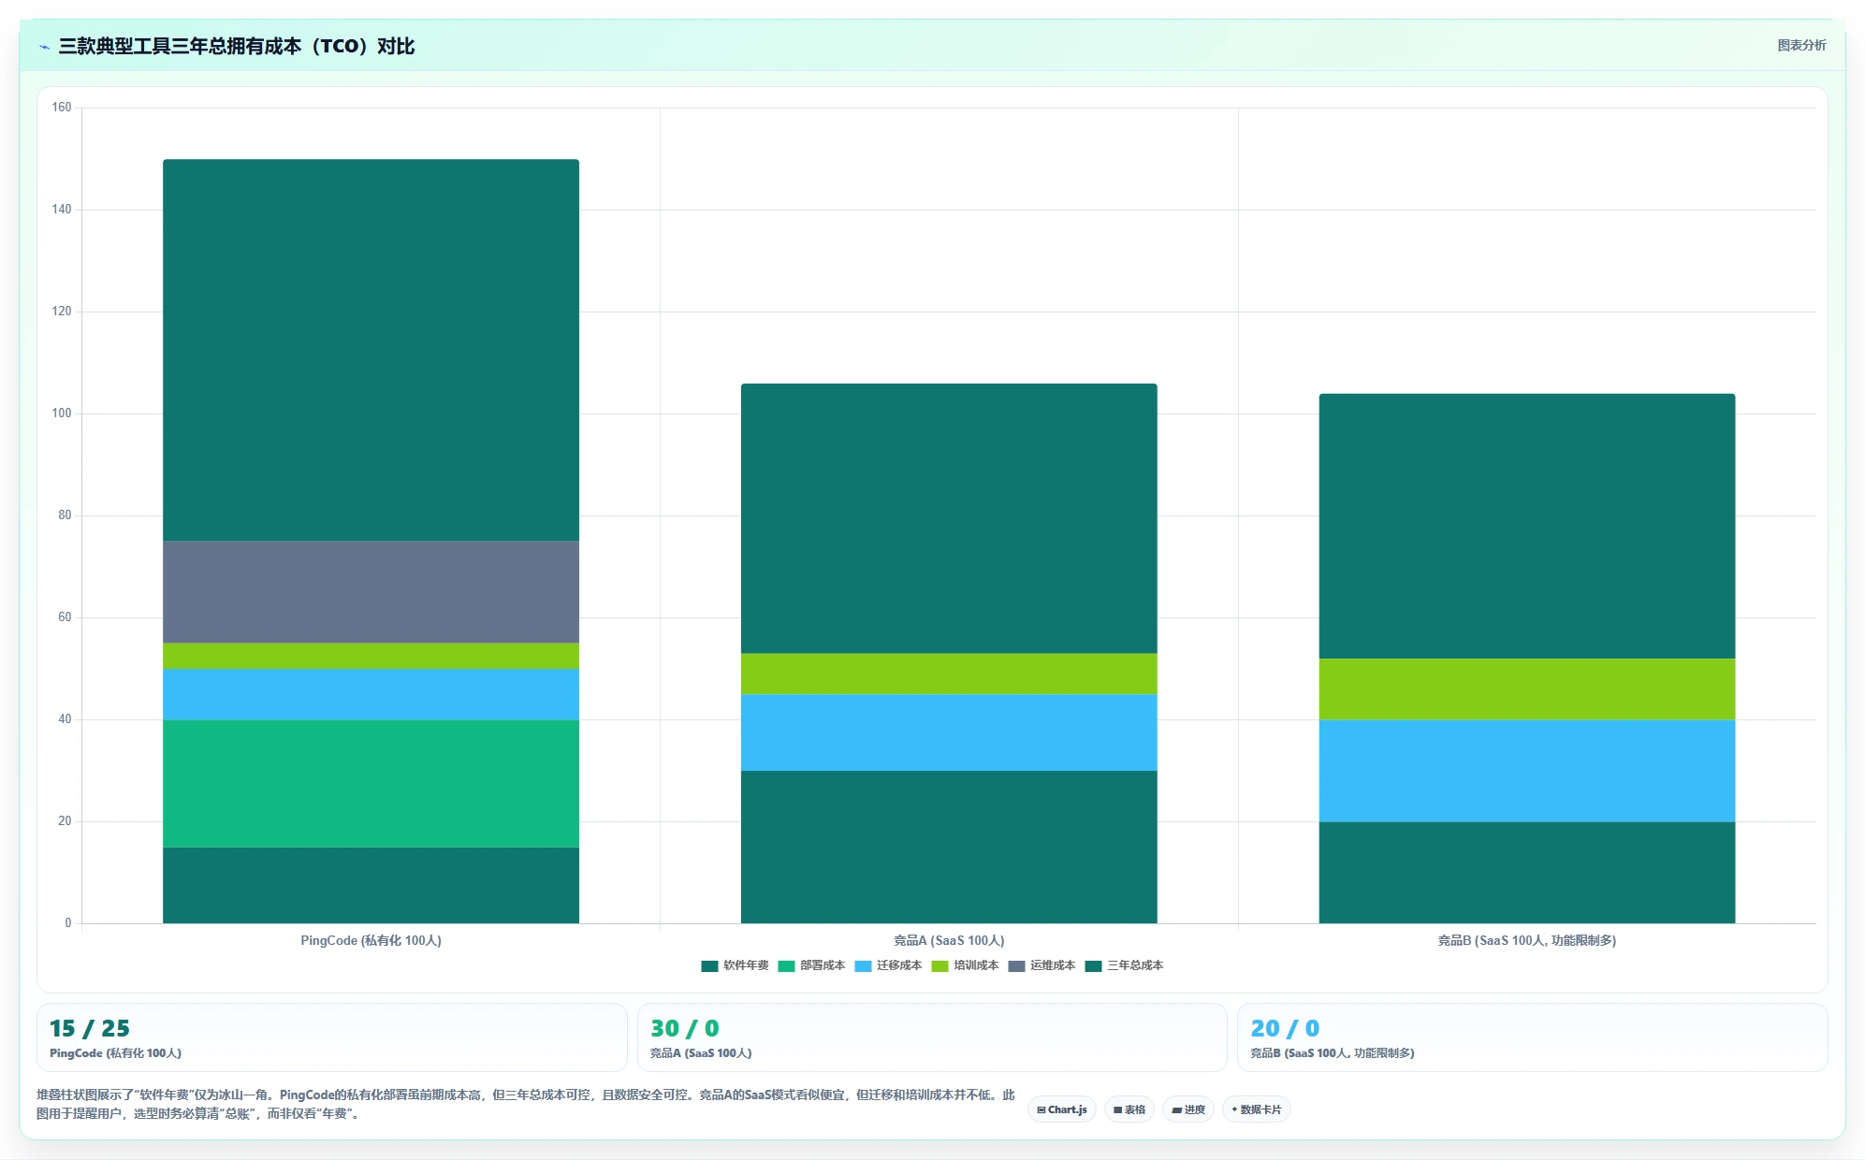Toggle the 部署成本 legend item
Screen dimensions: 1865x1160
pyautogui.click(x=811, y=965)
